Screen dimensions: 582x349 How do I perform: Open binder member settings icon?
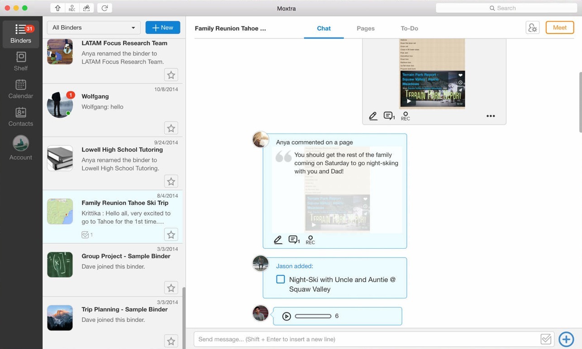[532, 28]
